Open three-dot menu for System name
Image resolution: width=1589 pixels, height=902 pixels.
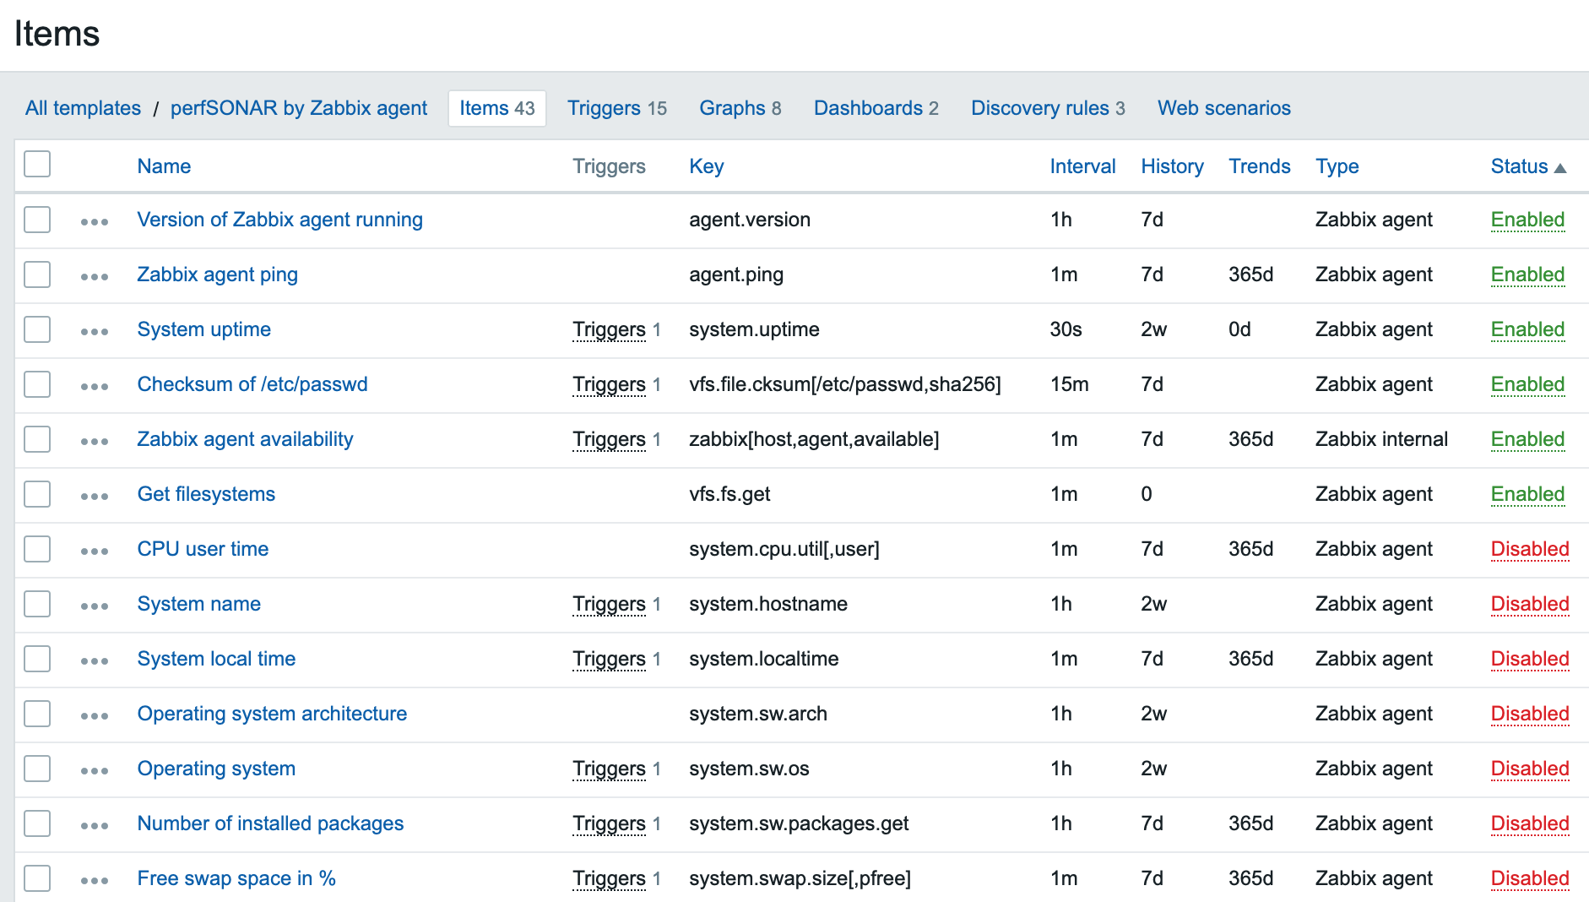pyautogui.click(x=95, y=606)
